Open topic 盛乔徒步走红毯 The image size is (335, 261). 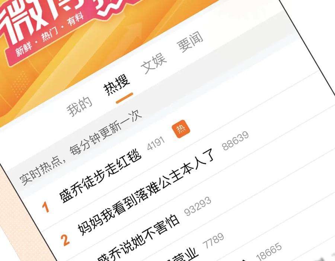(x=100, y=177)
